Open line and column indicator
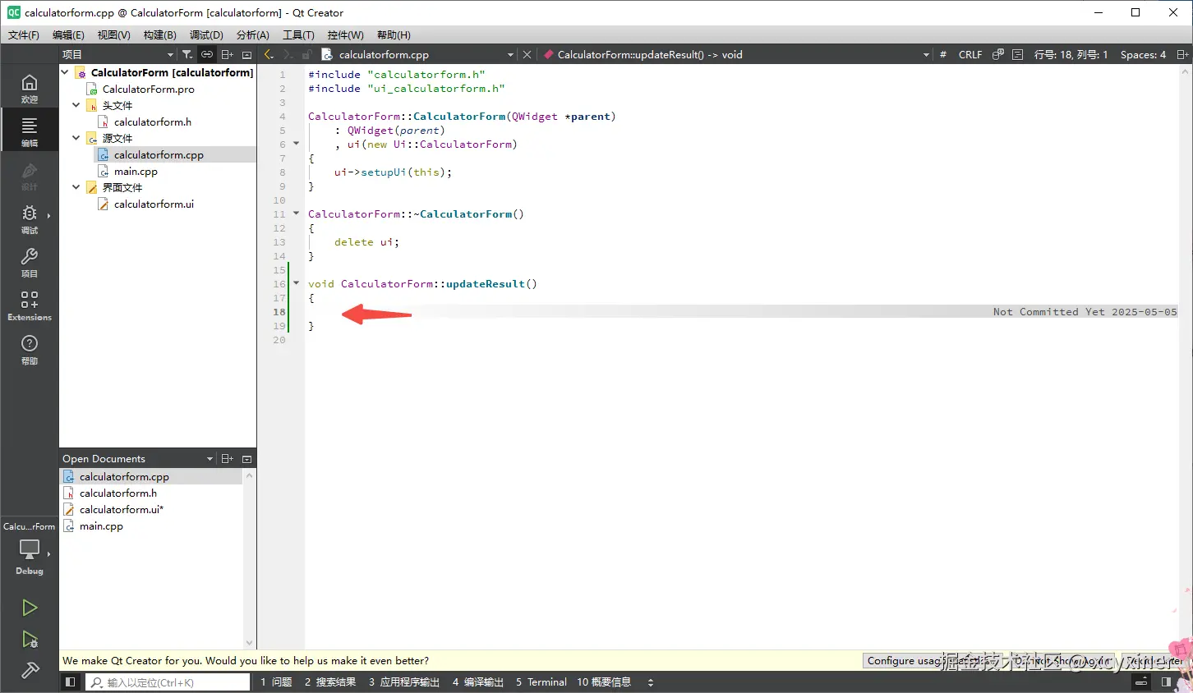This screenshot has width=1193, height=693. click(x=1071, y=54)
